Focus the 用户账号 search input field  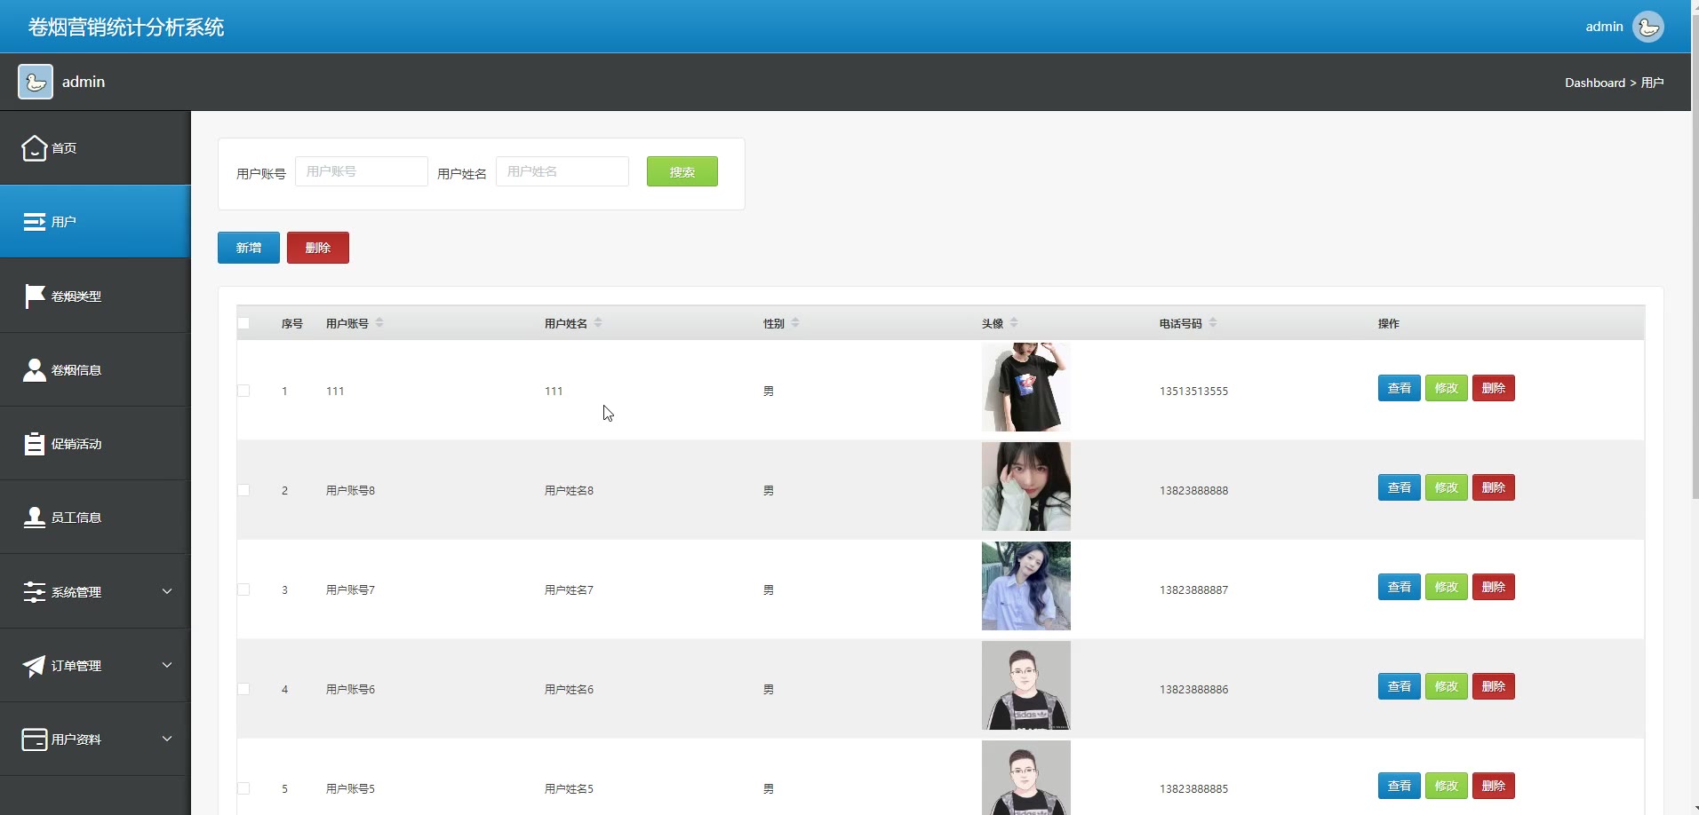(362, 171)
